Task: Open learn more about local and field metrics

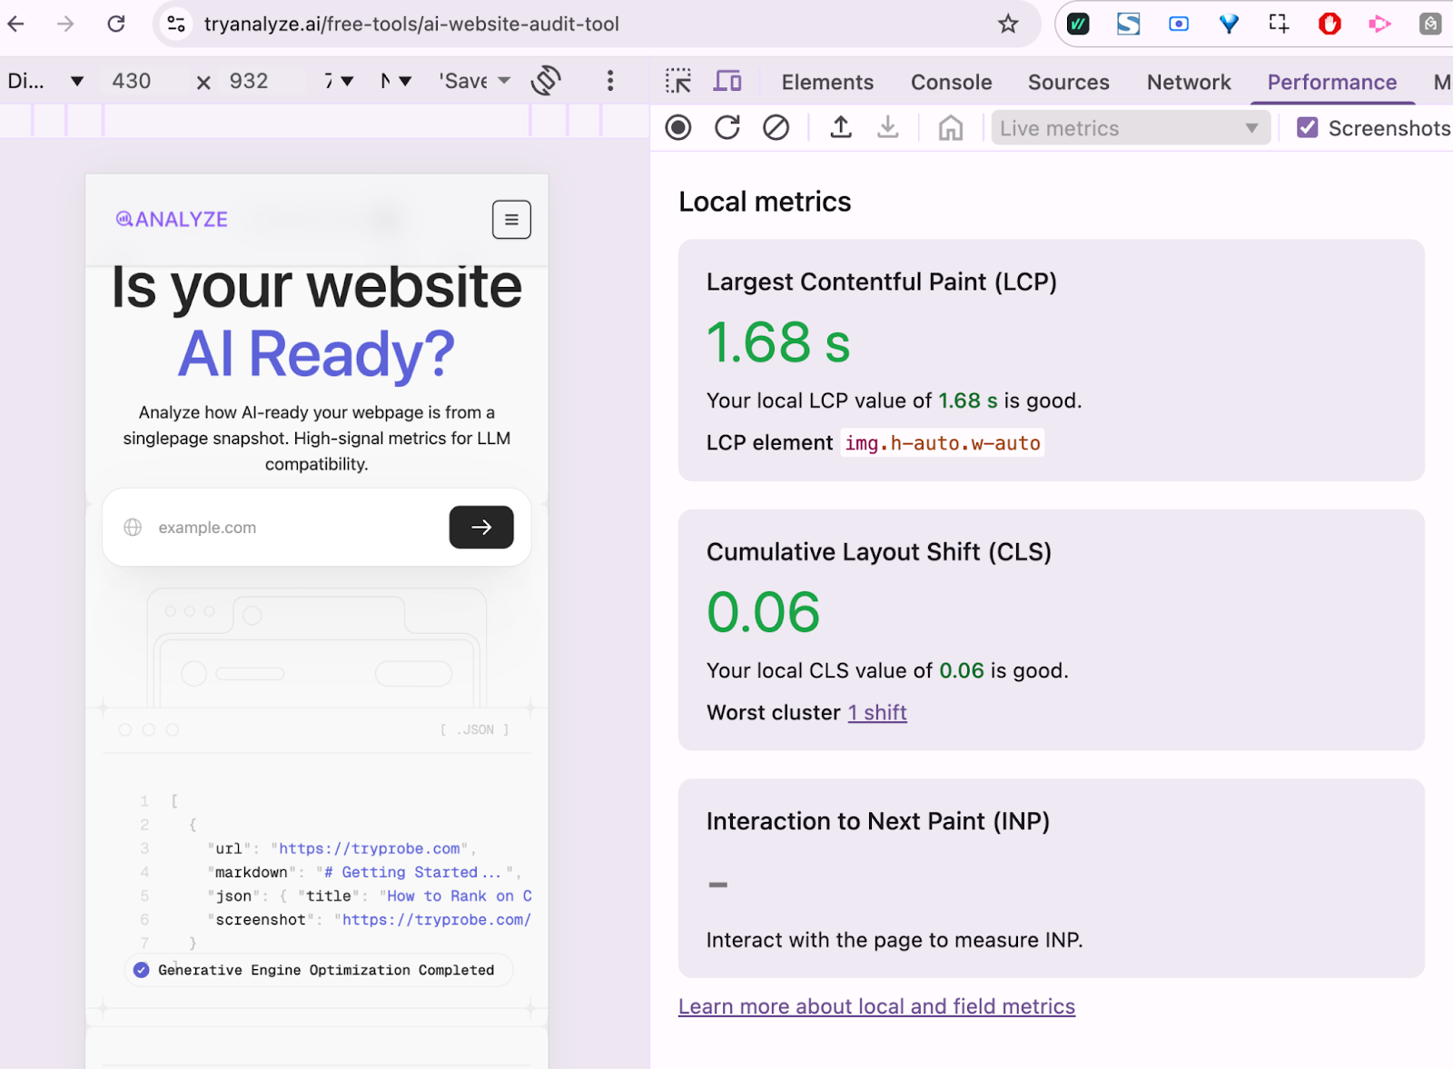Action: [x=876, y=1005]
